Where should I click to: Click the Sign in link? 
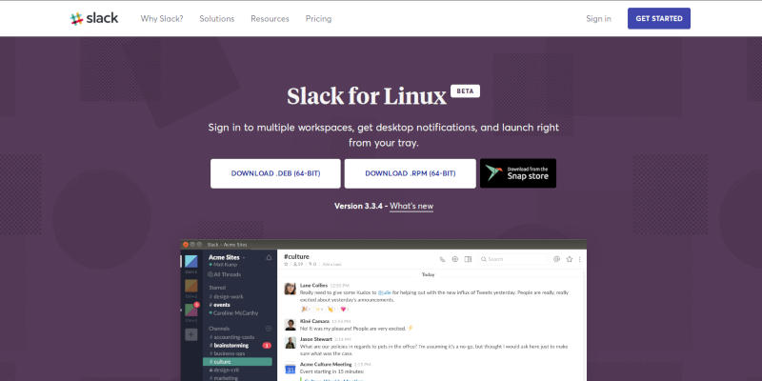[x=598, y=18]
